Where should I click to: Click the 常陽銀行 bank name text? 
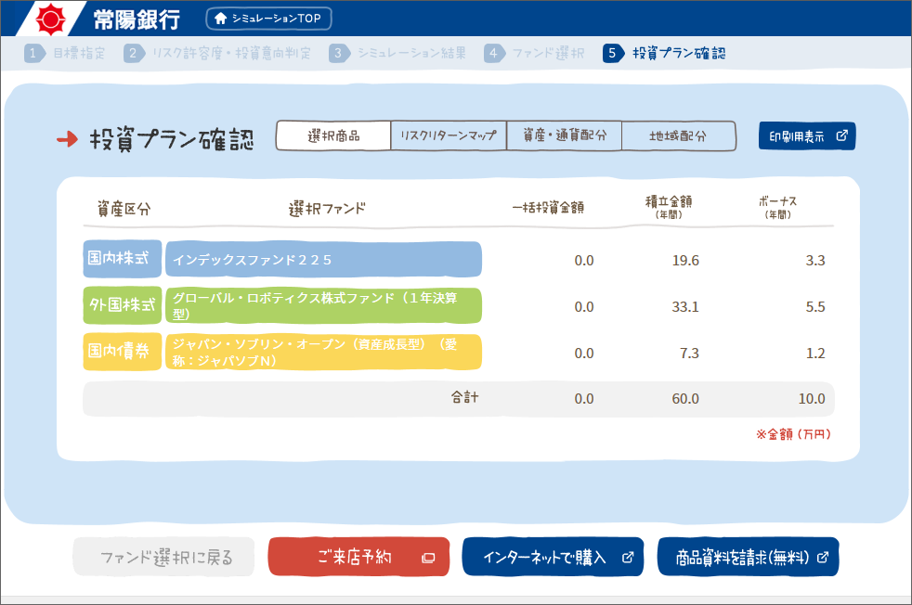click(x=137, y=19)
